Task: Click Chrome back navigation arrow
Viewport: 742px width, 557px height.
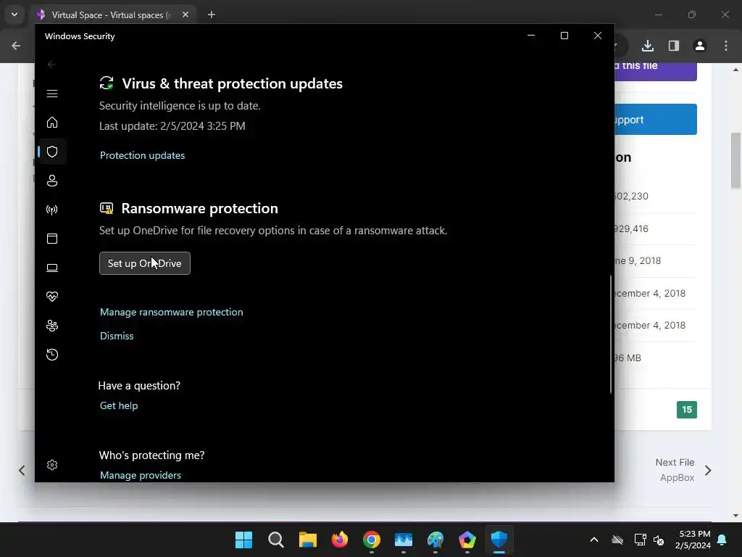Action: 16,46
